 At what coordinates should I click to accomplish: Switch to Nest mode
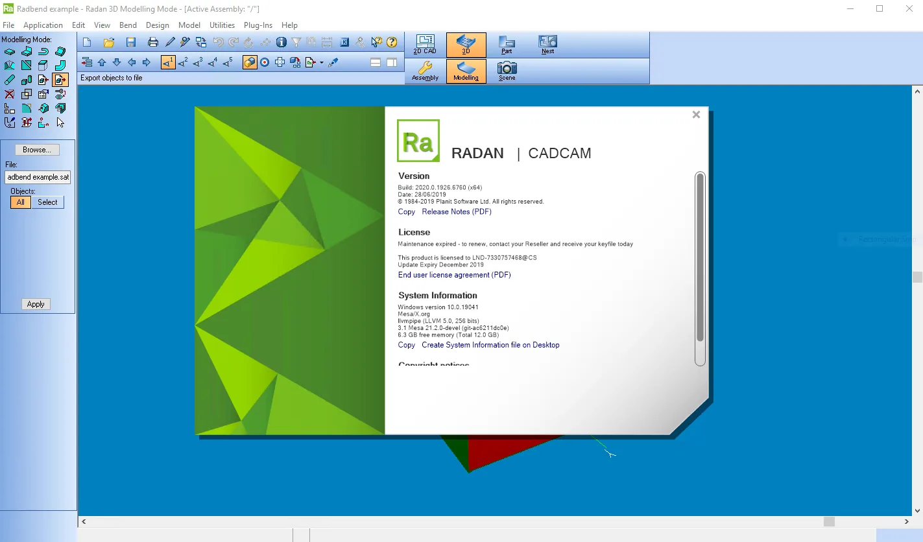548,45
